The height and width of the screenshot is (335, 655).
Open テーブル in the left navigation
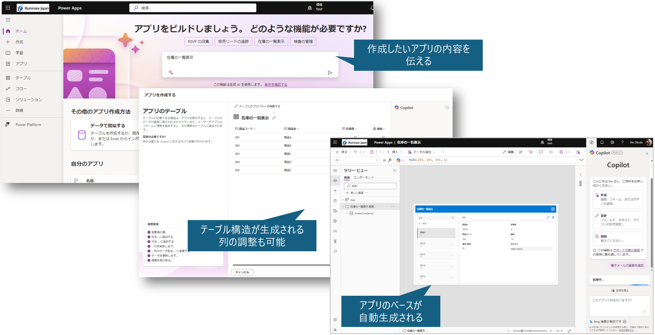[23, 78]
